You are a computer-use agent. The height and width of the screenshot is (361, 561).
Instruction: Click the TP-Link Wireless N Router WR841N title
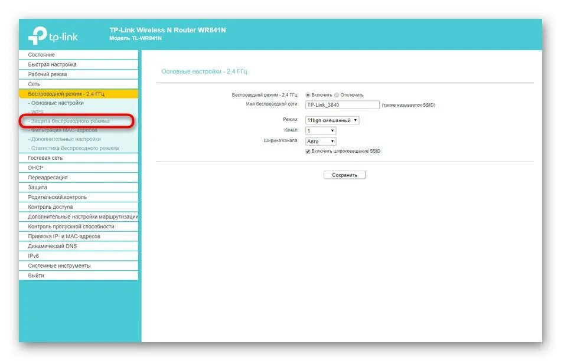pyautogui.click(x=168, y=30)
